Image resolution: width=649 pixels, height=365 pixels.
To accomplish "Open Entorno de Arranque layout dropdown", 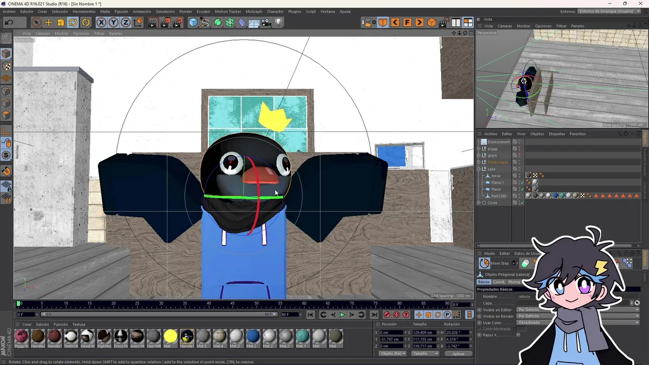I will coord(609,11).
